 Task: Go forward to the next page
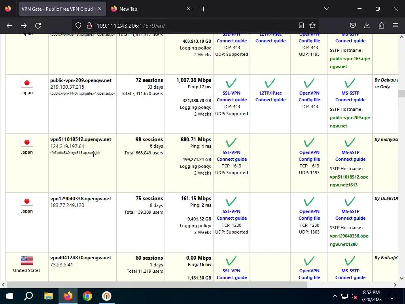pyautogui.click(x=24, y=26)
